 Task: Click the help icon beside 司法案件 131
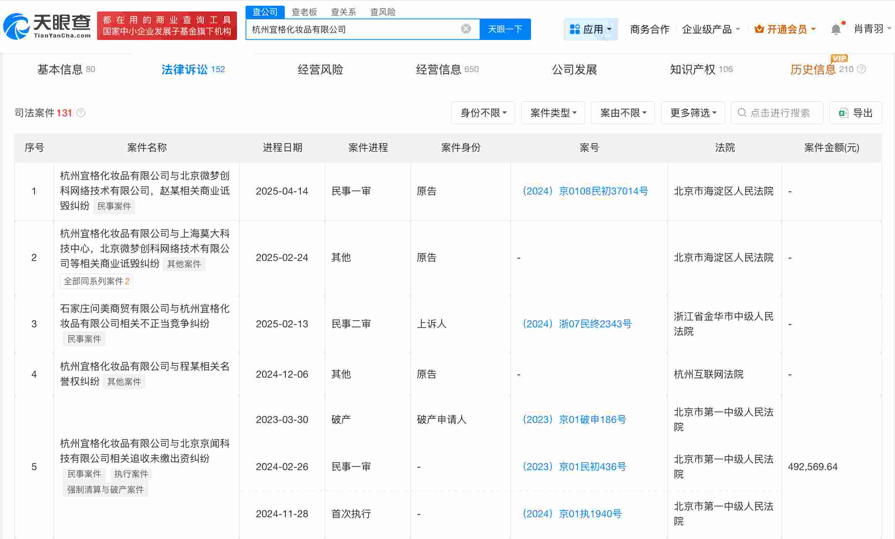[81, 113]
